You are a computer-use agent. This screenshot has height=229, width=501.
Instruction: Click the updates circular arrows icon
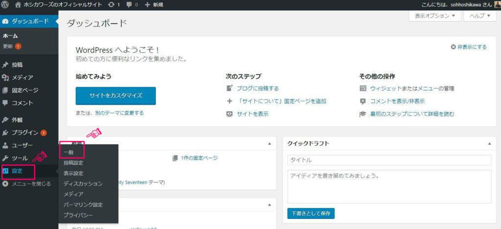coord(111,5)
